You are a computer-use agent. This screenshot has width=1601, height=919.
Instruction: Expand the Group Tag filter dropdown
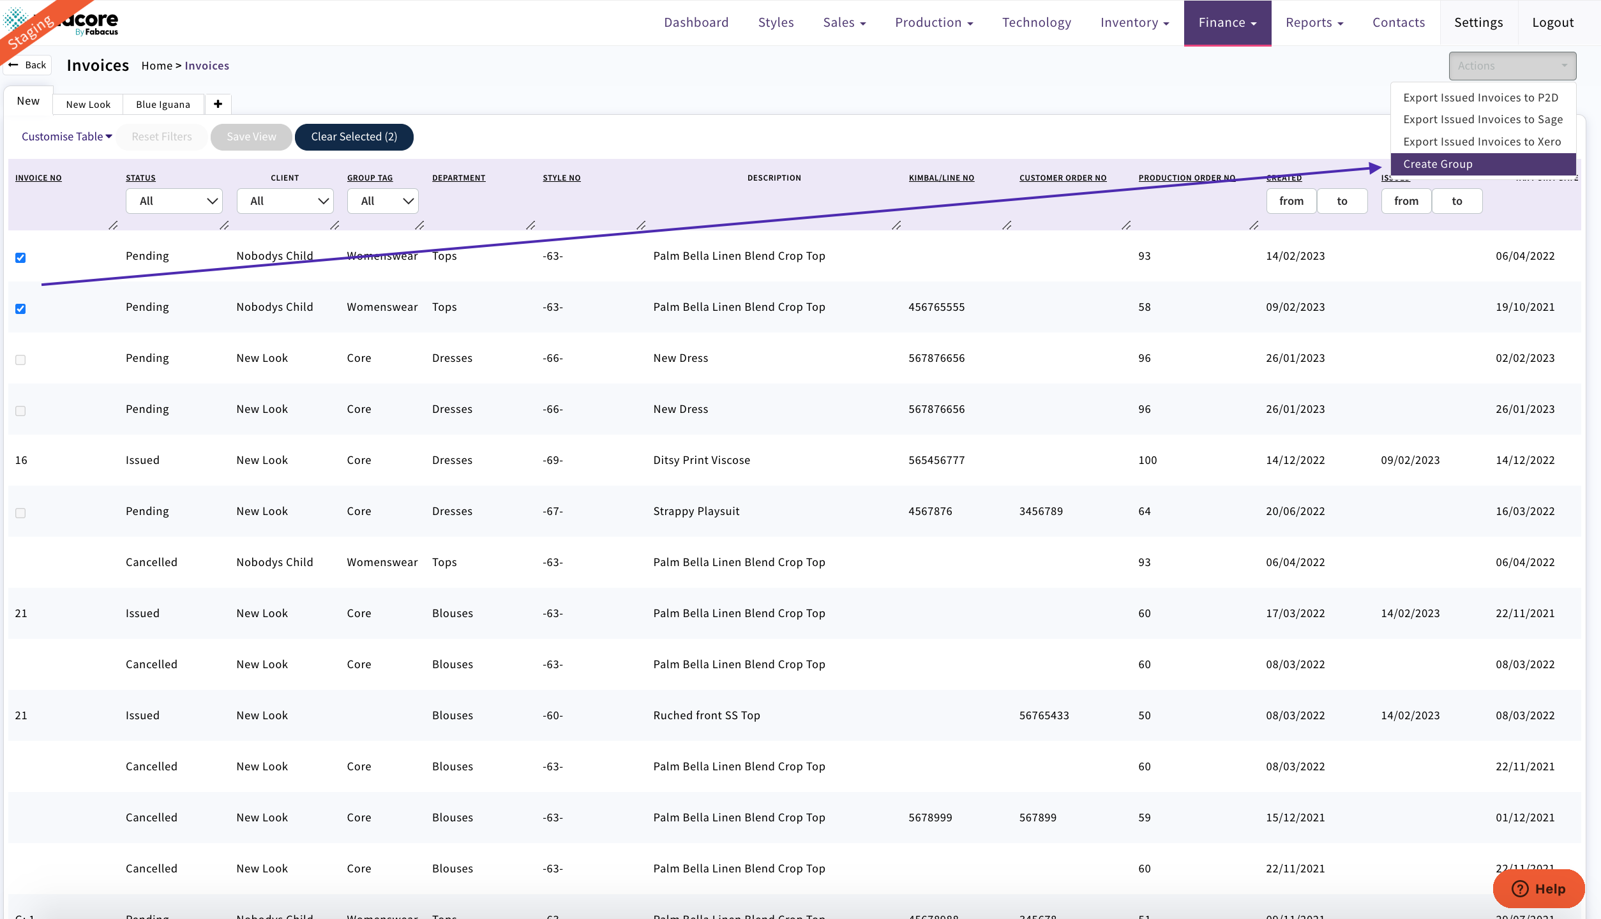(382, 200)
